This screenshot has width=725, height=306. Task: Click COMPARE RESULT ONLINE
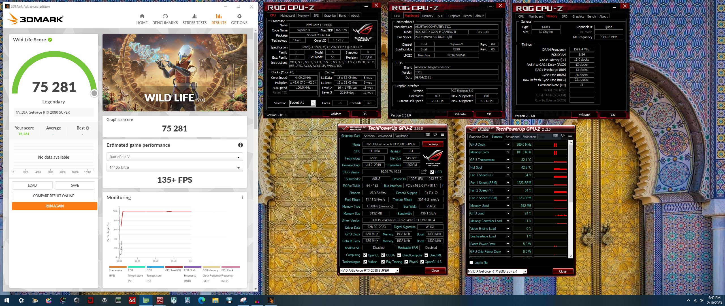click(x=54, y=196)
